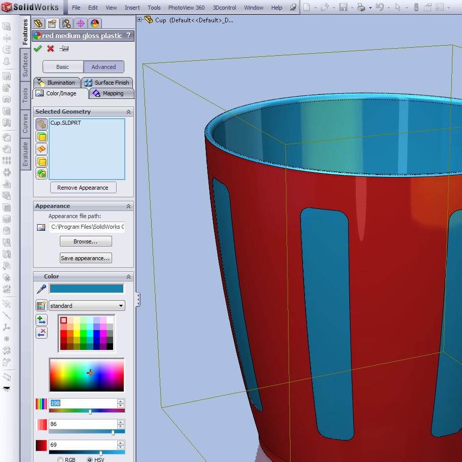
Task: Click saturation slider bar
Action: 87,432
